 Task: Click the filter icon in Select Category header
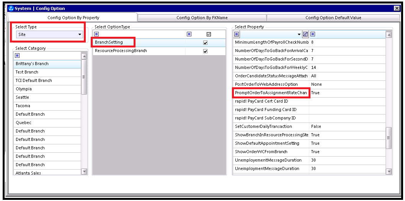pos(17,56)
